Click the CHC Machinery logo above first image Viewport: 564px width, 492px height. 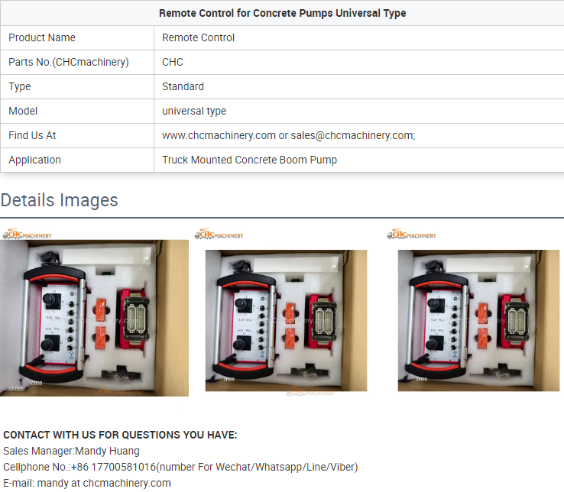tap(28, 234)
